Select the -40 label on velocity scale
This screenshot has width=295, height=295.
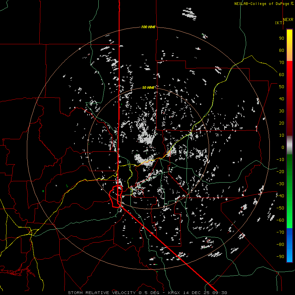(x=280, y=196)
